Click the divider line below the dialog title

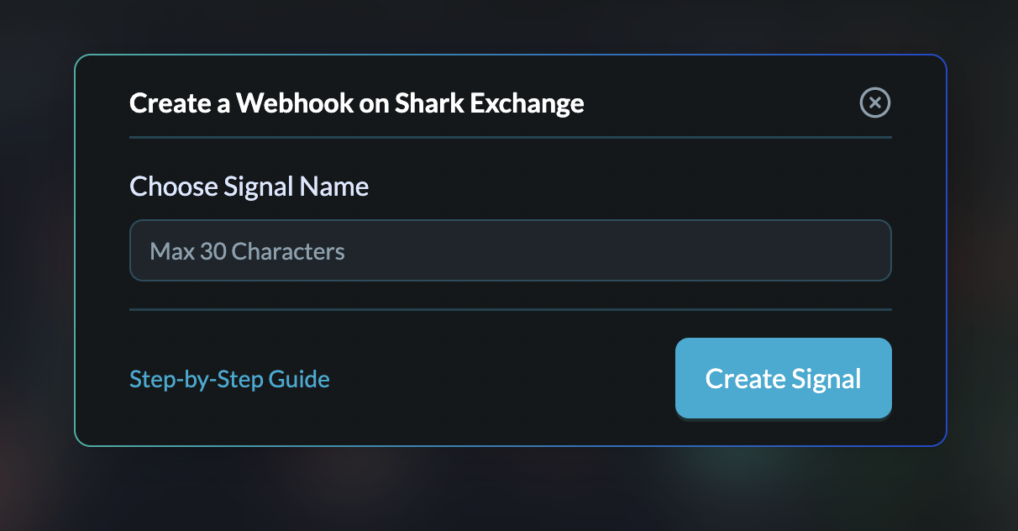[x=510, y=137]
